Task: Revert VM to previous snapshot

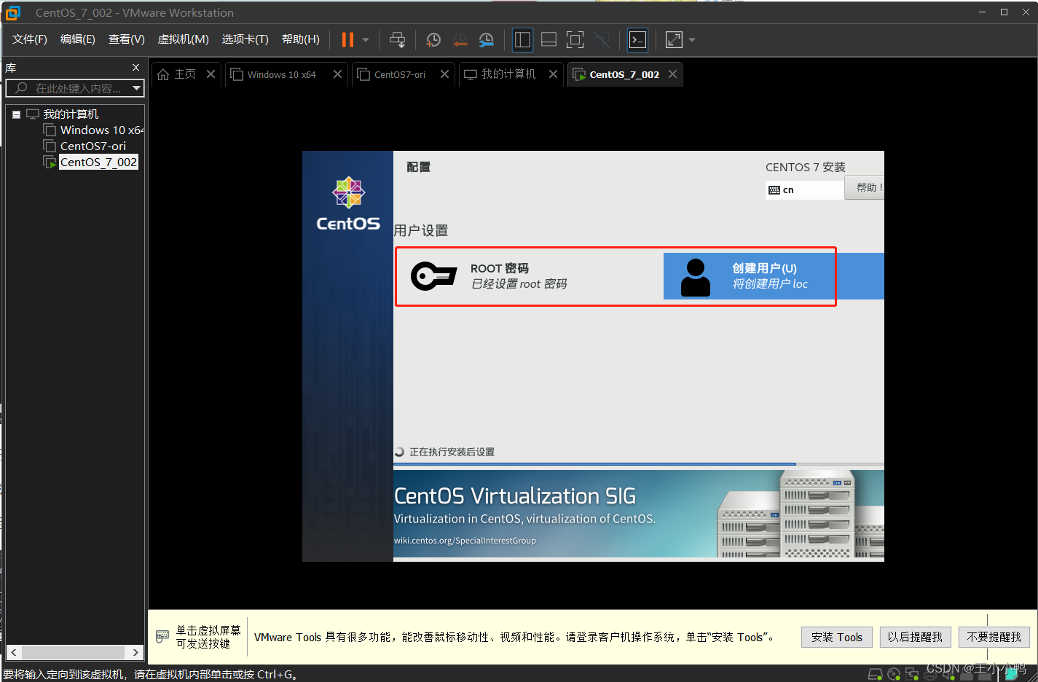Action: coord(460,40)
